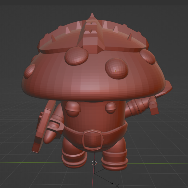The image size is (188, 188).
Task: Select the cap spot above the hammer
Action: (x=148, y=56)
